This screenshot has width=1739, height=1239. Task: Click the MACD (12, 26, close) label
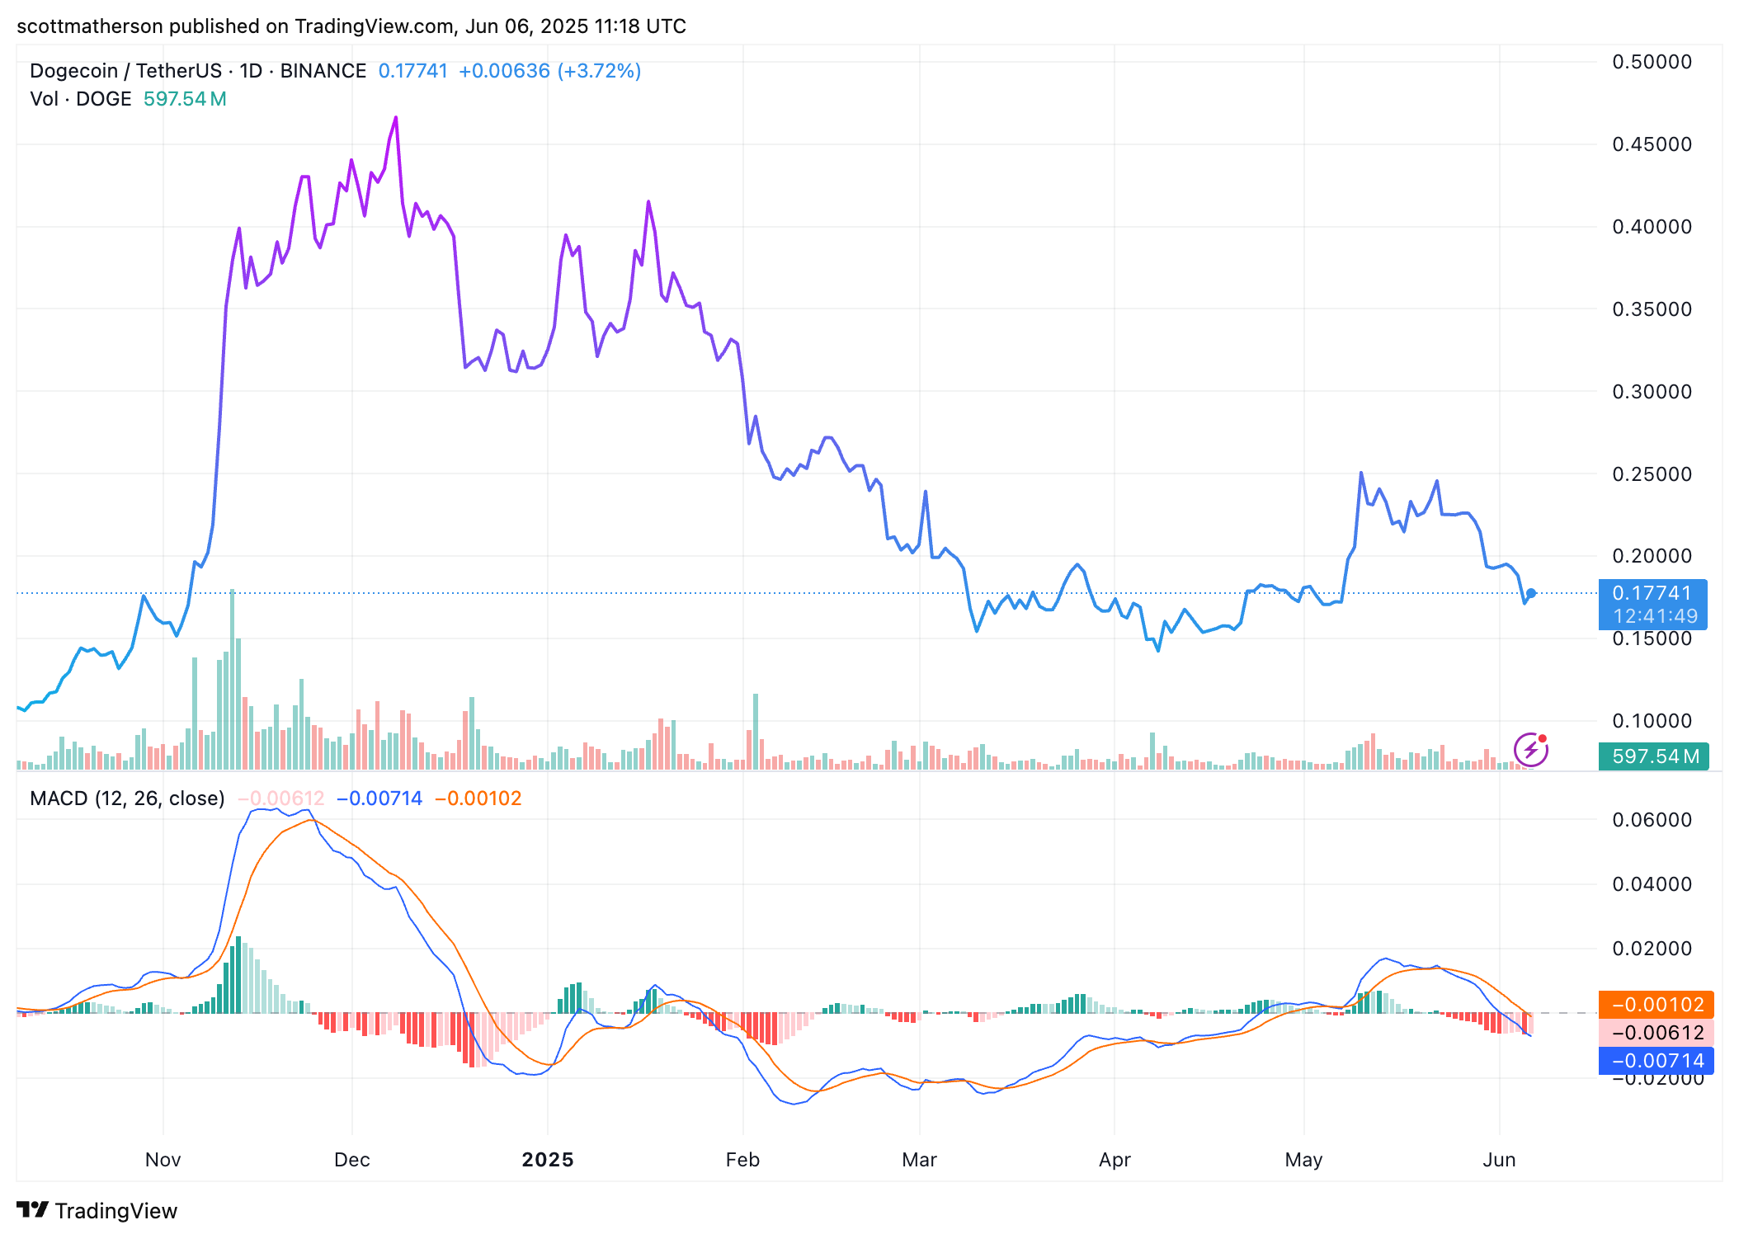[x=127, y=799]
